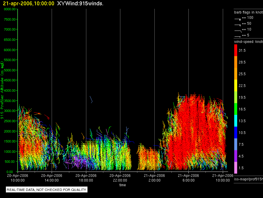
Task: Click the 6000.00 altitude tick label
Action: 10,50
